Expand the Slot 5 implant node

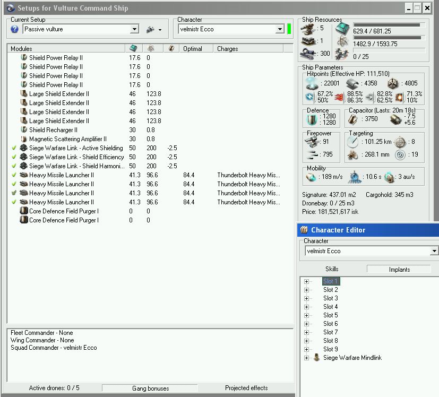307,315
